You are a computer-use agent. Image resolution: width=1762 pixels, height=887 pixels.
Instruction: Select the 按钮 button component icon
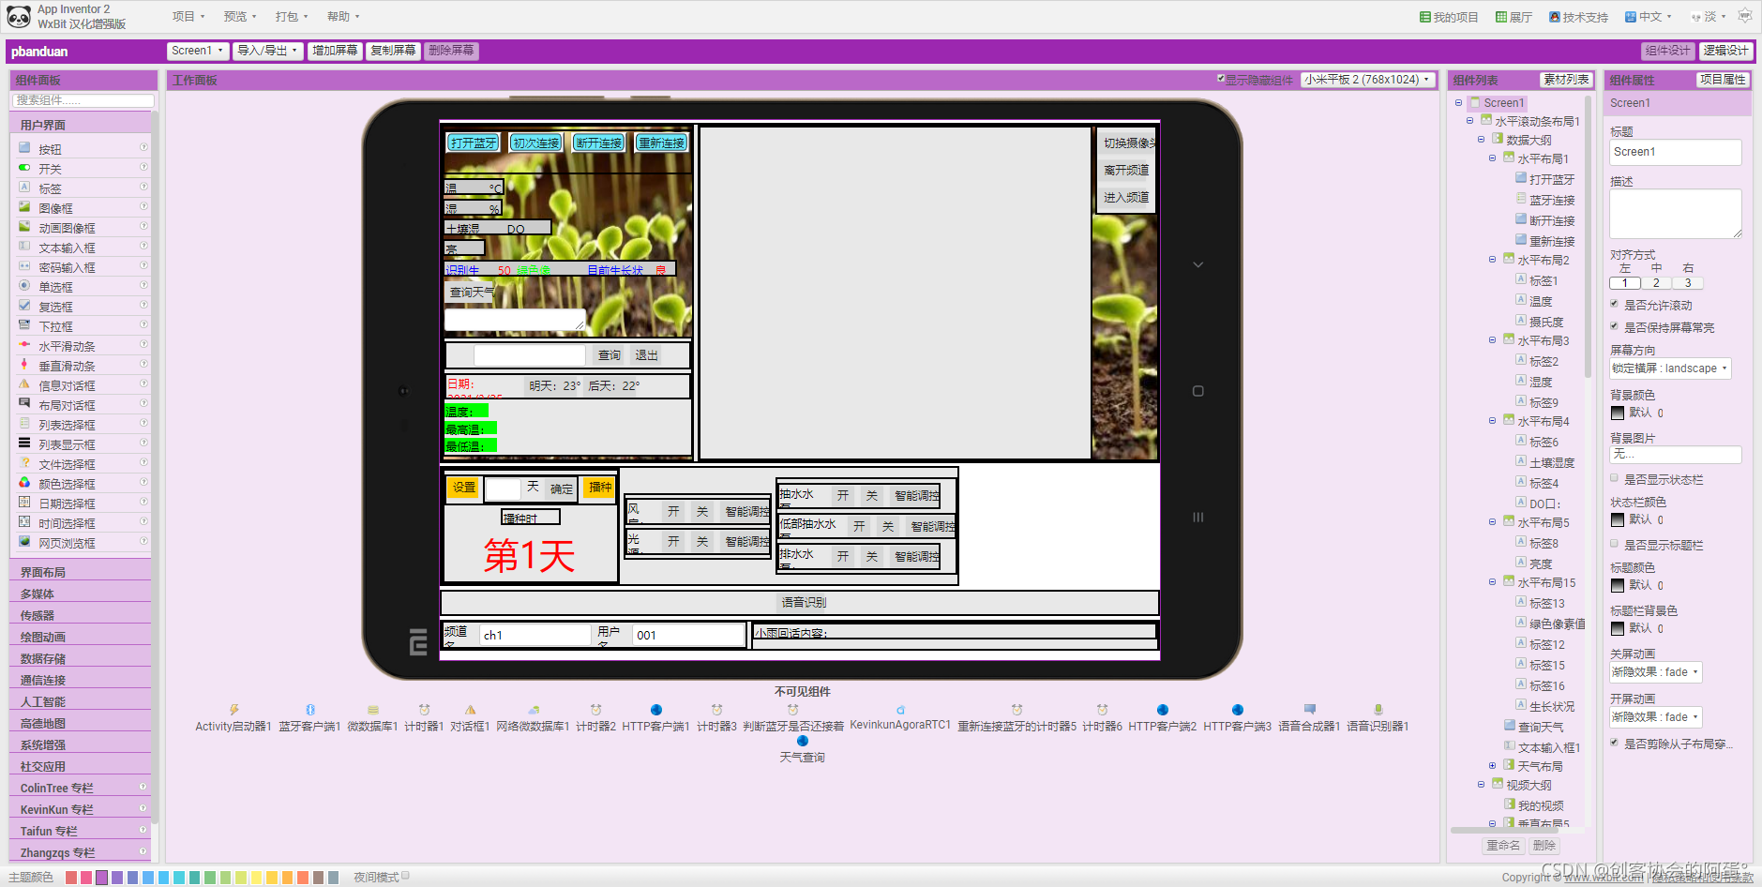[24, 148]
